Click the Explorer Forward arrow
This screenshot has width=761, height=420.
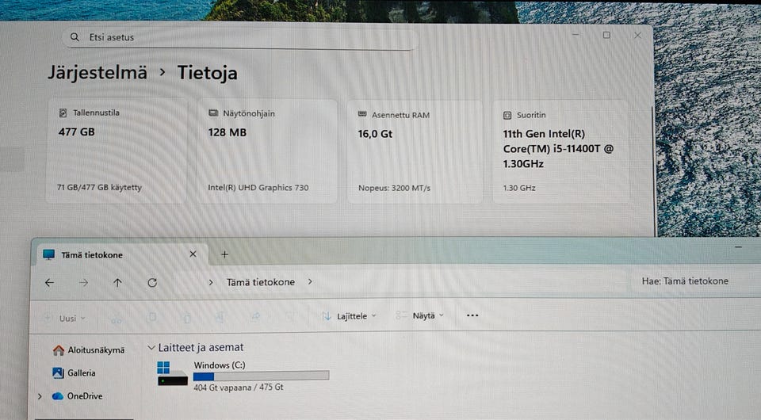coord(83,282)
